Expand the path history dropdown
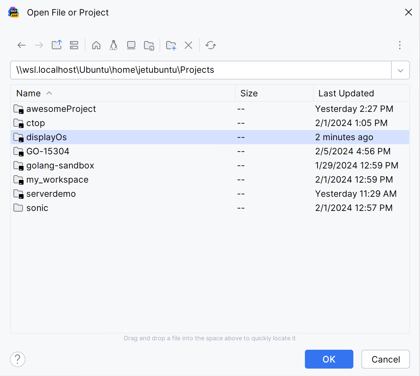 tap(400, 70)
